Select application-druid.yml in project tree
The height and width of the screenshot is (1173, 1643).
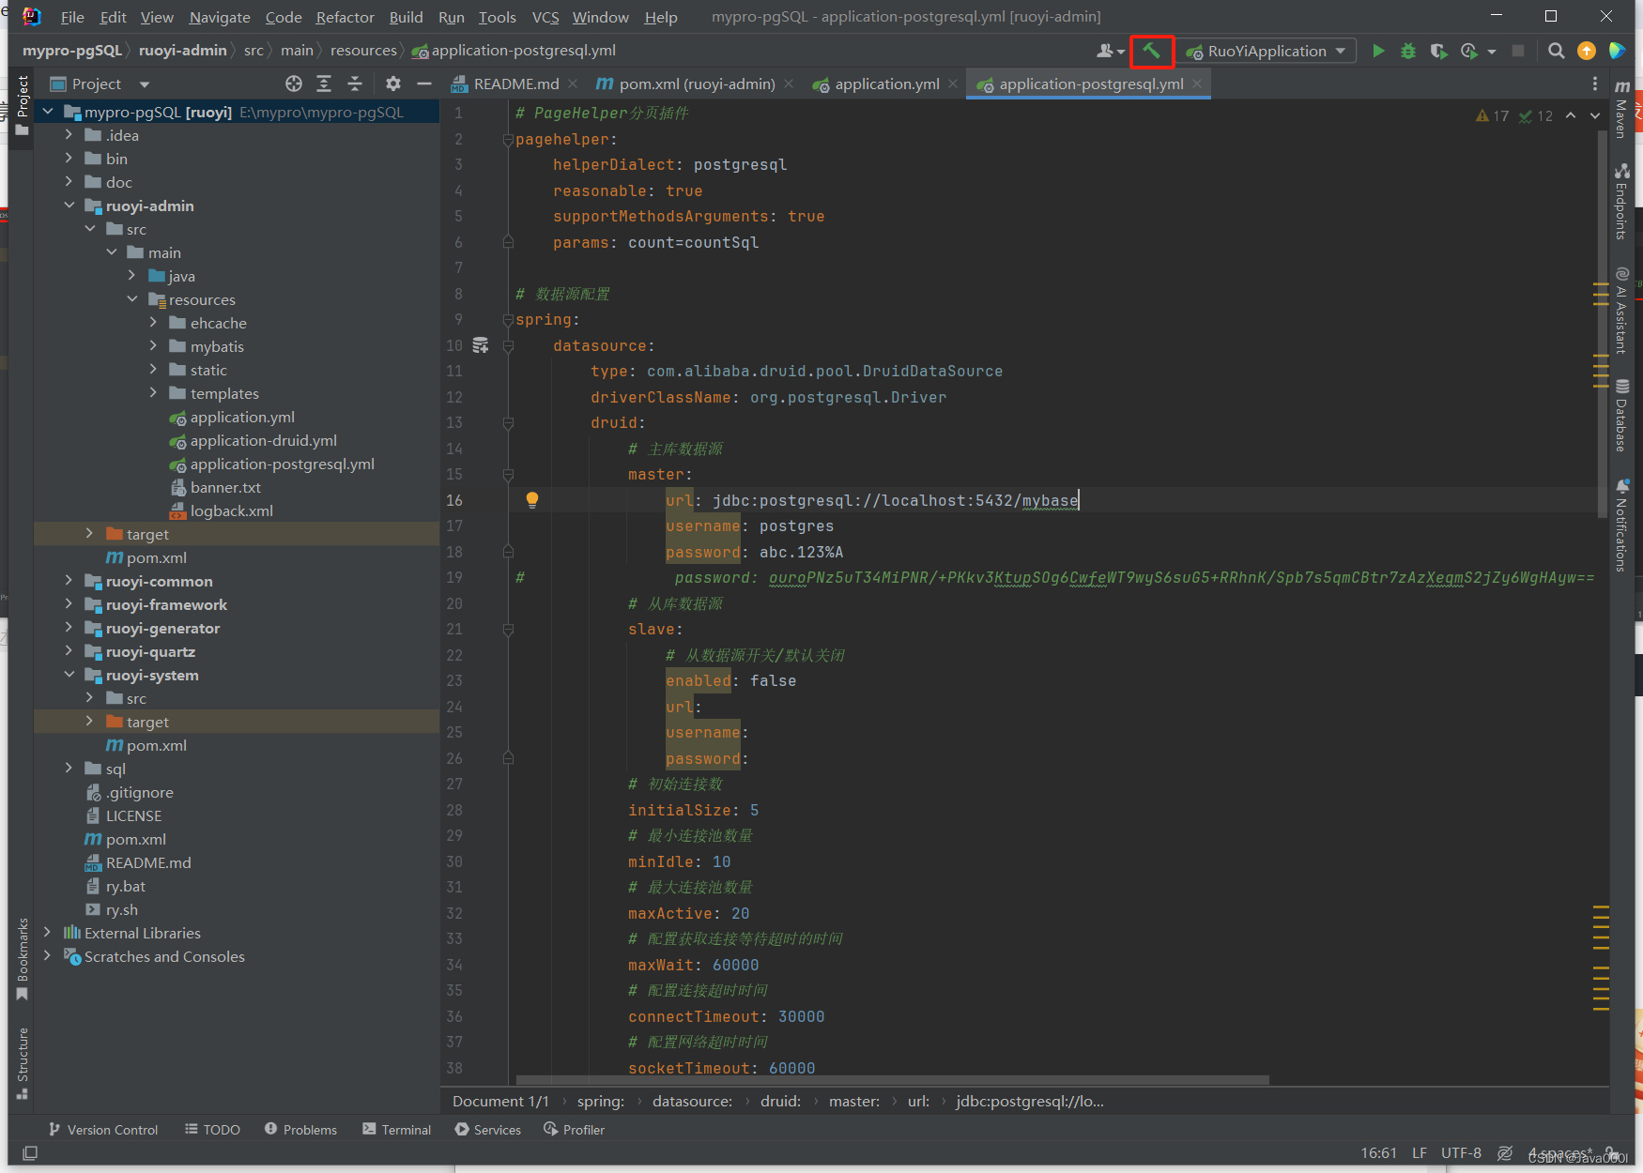tap(263, 440)
